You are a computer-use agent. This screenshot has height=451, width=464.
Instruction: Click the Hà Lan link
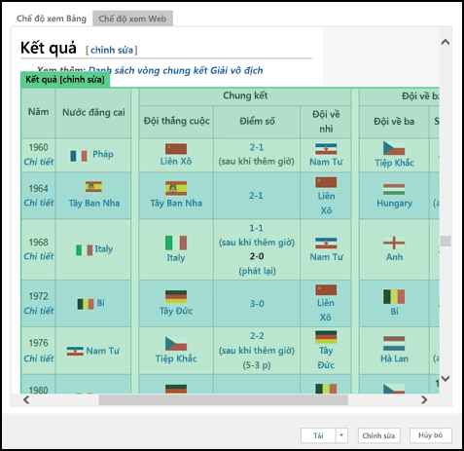click(394, 358)
